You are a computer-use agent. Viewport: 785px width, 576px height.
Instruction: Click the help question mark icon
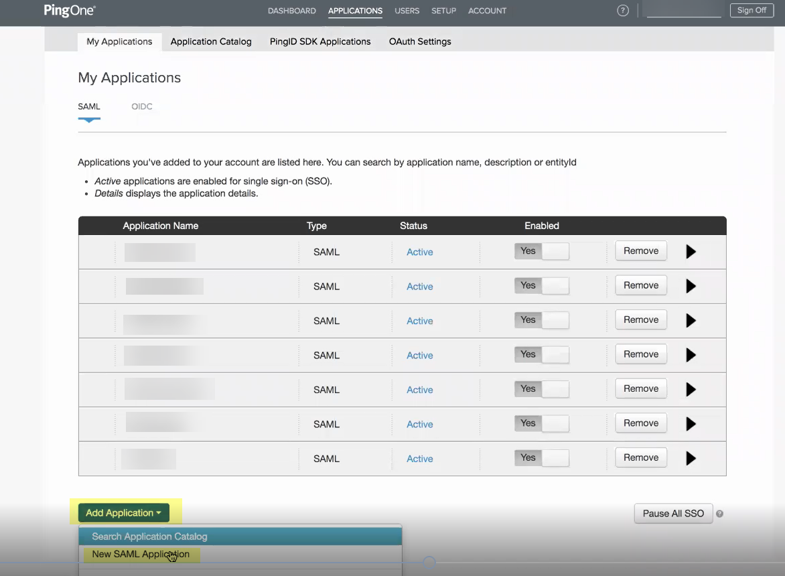(623, 11)
